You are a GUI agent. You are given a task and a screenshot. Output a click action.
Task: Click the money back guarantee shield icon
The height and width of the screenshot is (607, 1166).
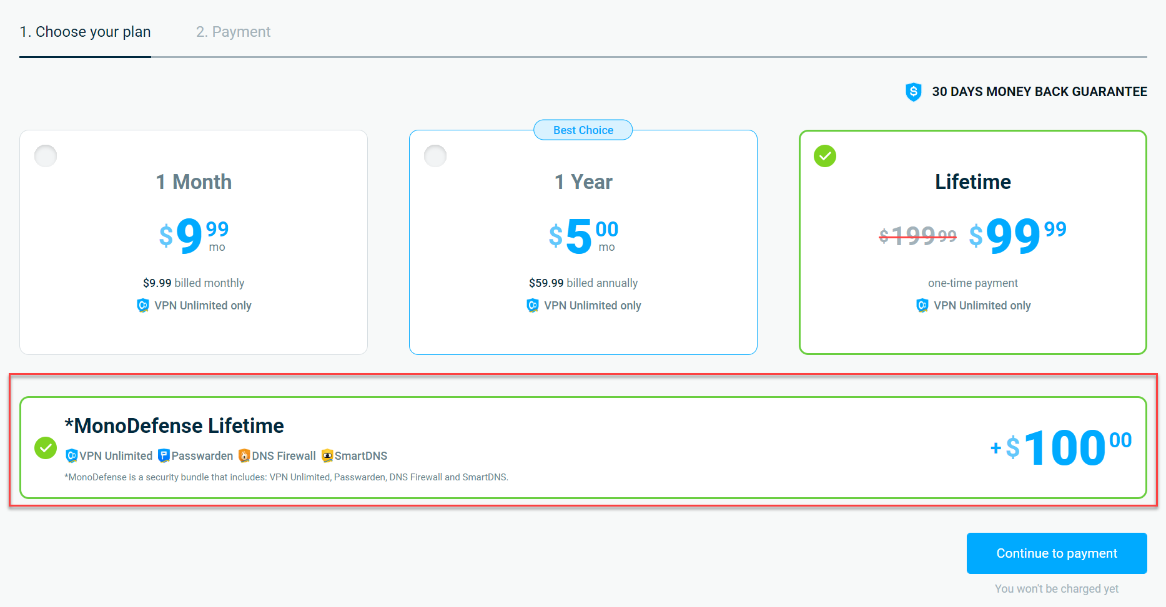(x=914, y=92)
